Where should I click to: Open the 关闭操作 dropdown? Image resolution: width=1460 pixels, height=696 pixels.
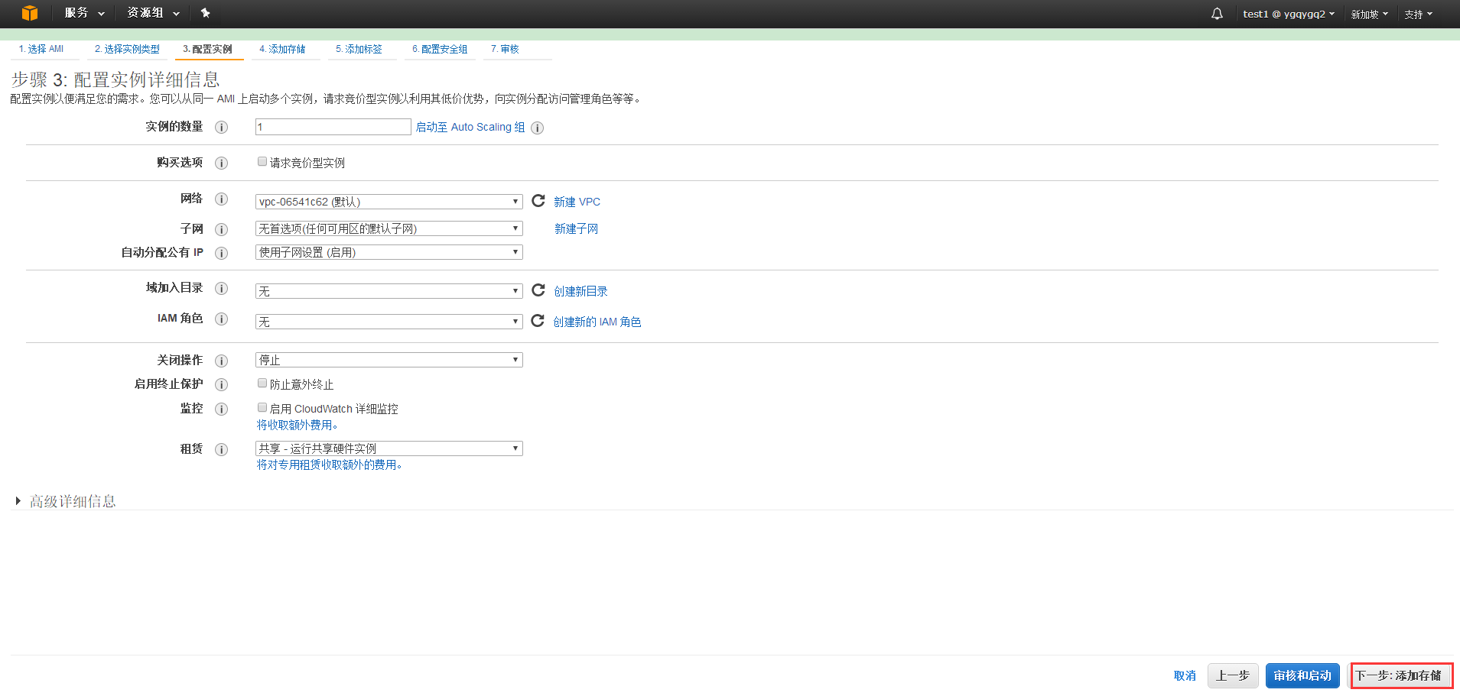(389, 360)
